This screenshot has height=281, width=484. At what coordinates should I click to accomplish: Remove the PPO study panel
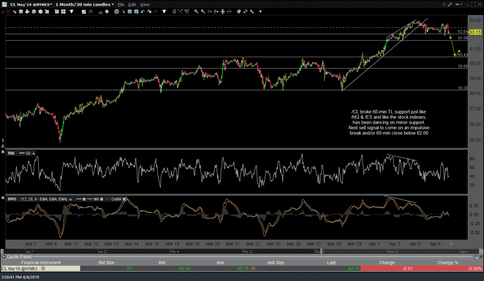[x=3, y=198]
